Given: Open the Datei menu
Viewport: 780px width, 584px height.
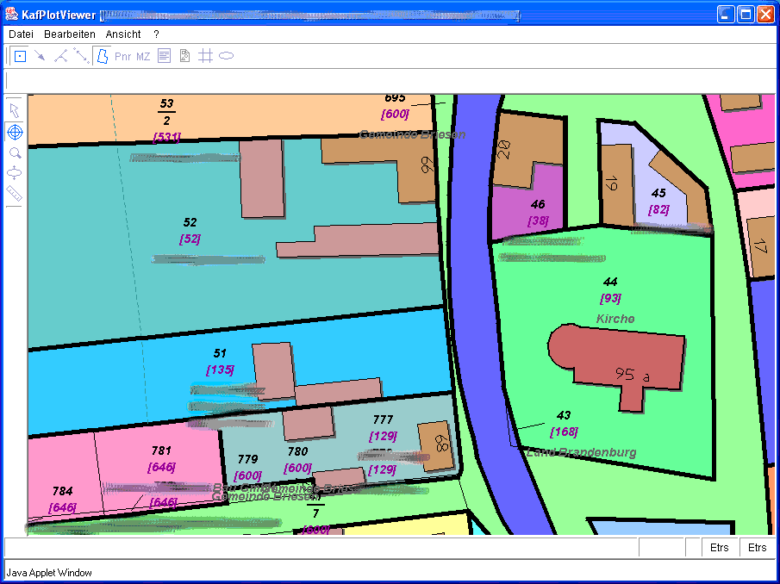Looking at the screenshot, I should (21, 34).
